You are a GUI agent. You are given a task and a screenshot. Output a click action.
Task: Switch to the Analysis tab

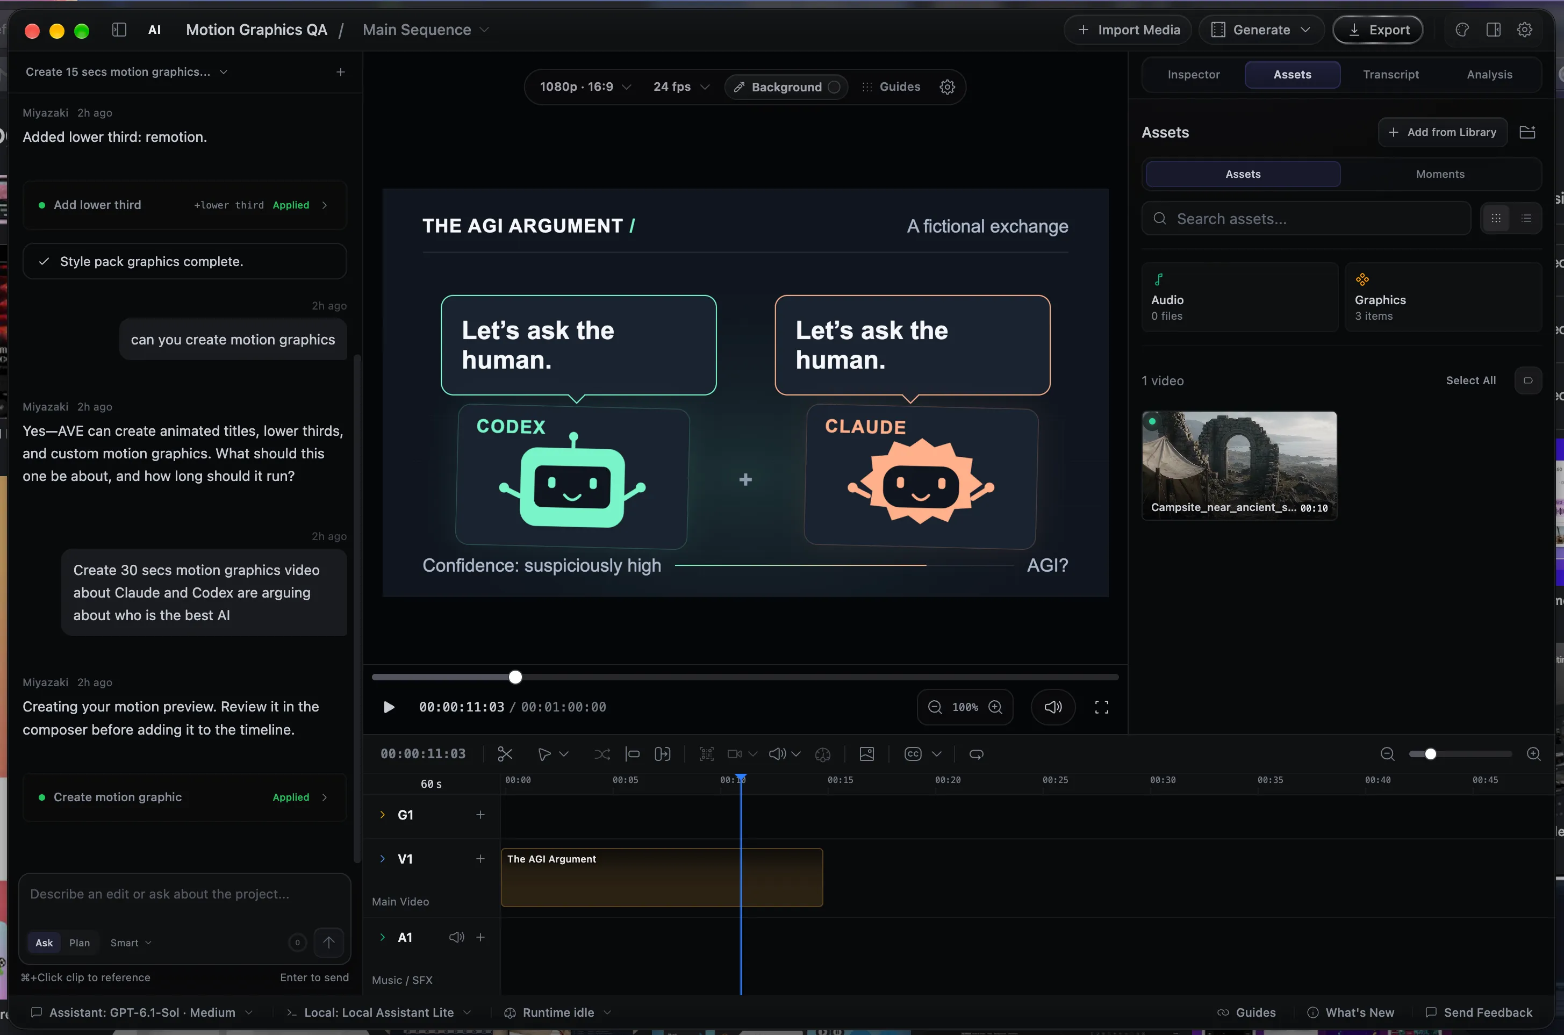click(1489, 75)
